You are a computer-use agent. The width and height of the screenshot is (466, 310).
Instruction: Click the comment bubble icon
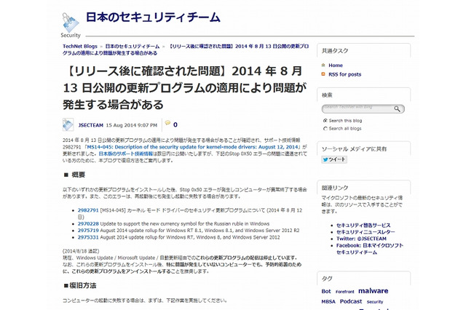[x=168, y=123]
